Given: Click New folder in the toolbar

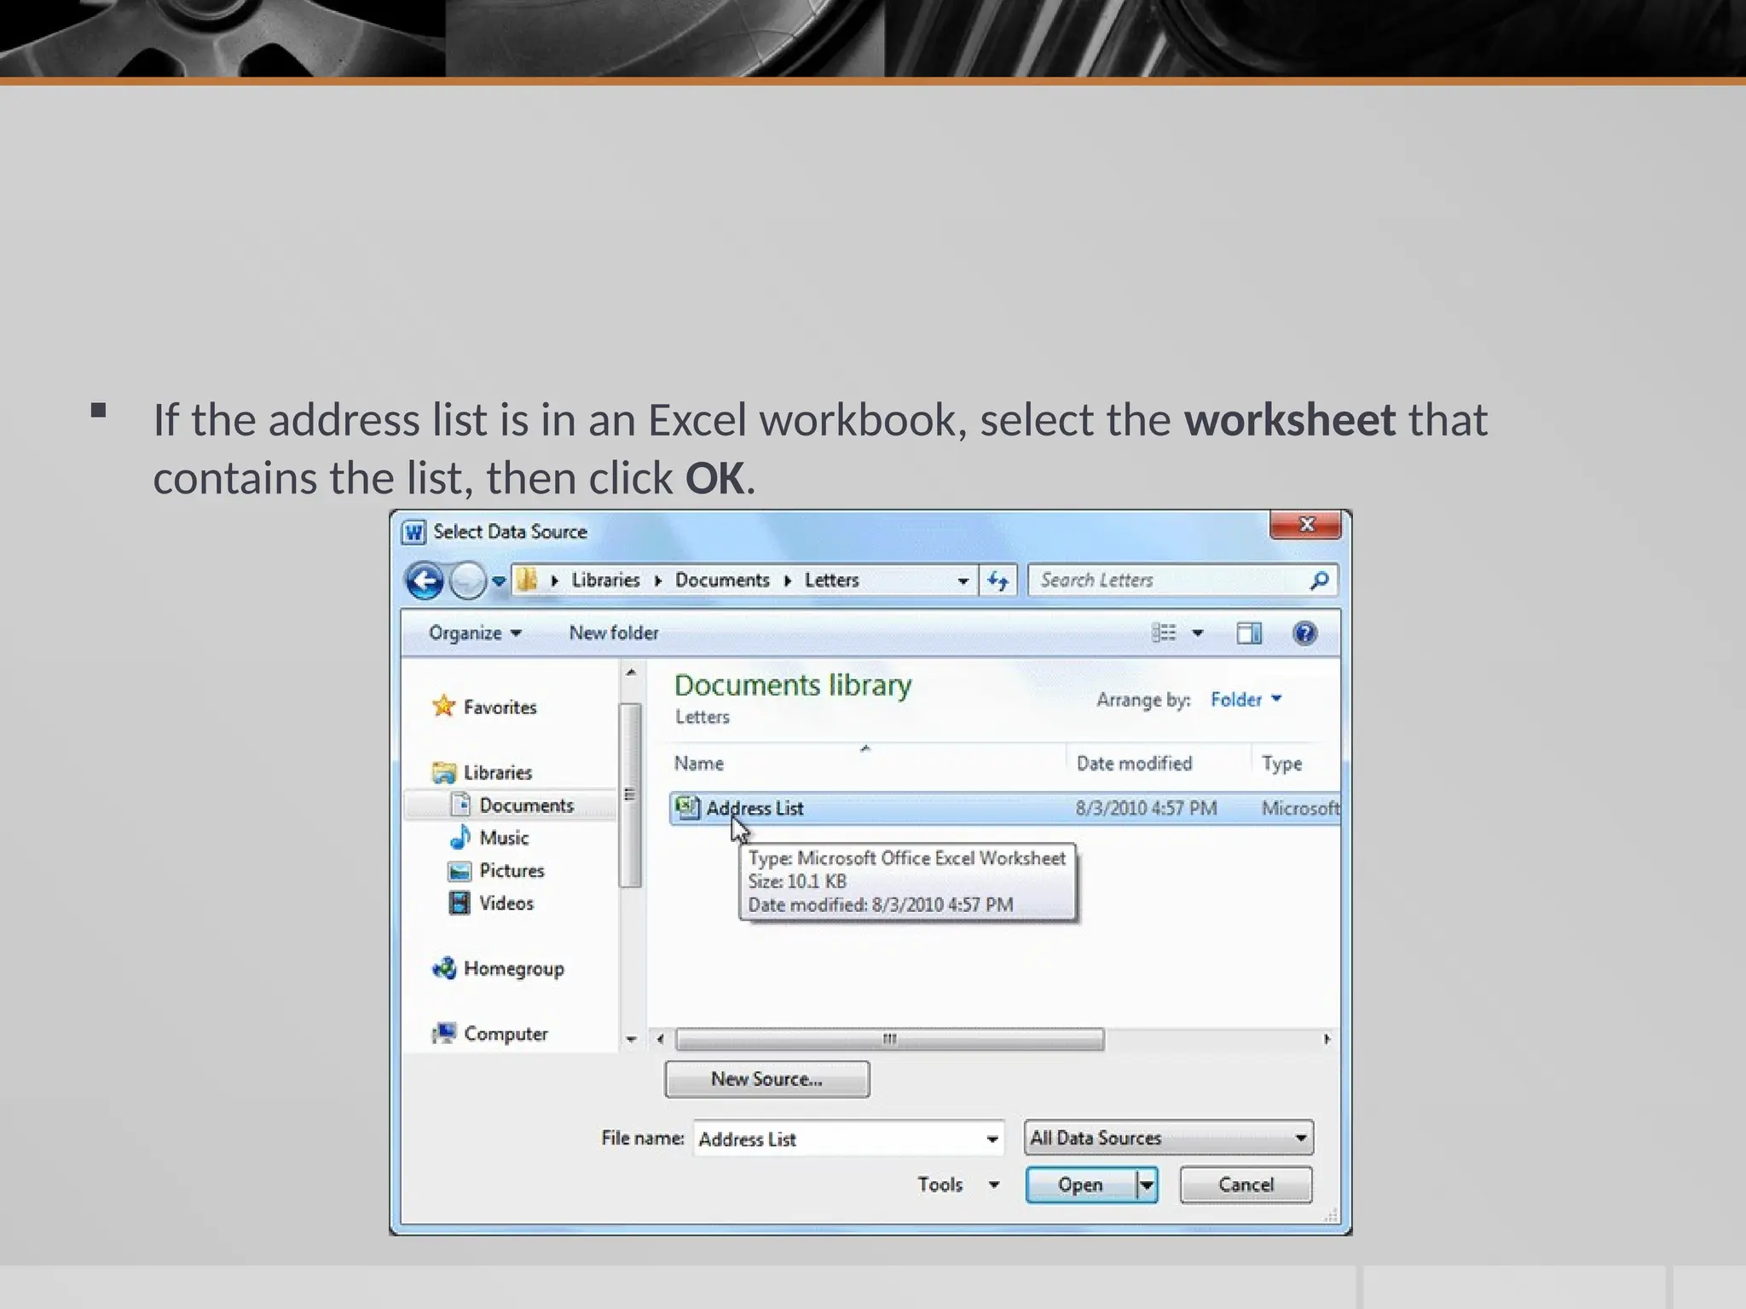Looking at the screenshot, I should coord(614,633).
